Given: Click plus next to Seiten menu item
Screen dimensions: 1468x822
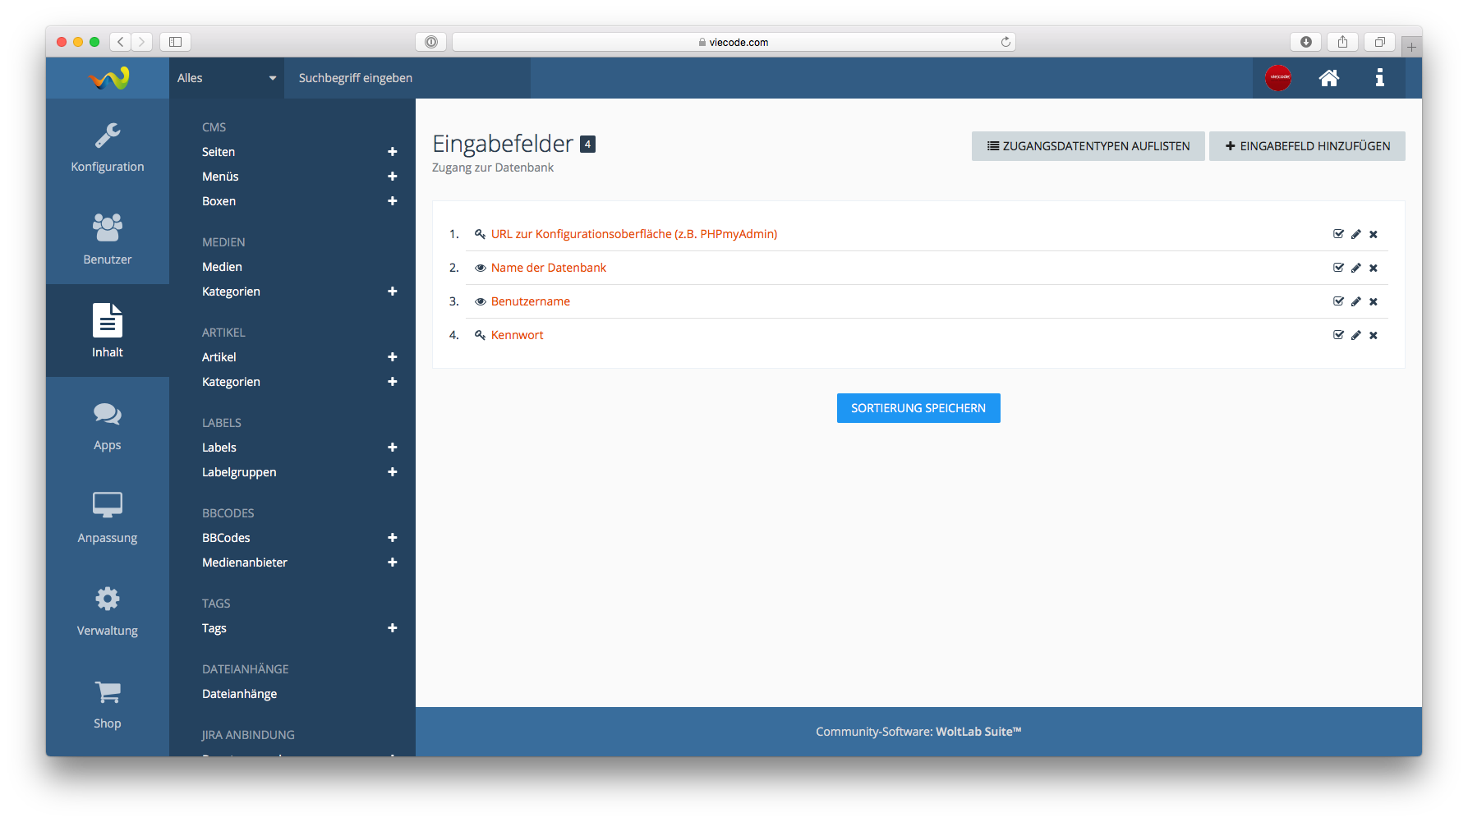Looking at the screenshot, I should point(392,152).
